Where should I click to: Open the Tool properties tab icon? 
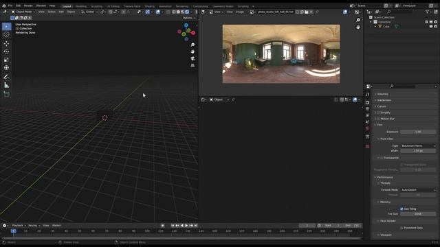[367, 95]
